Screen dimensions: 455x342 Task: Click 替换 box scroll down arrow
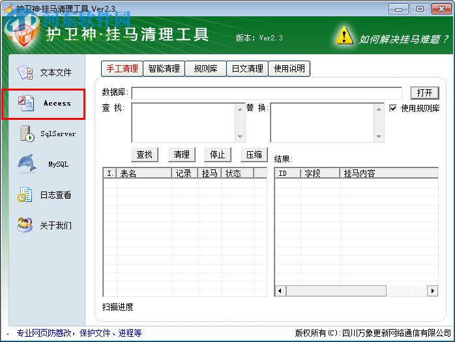coord(379,136)
